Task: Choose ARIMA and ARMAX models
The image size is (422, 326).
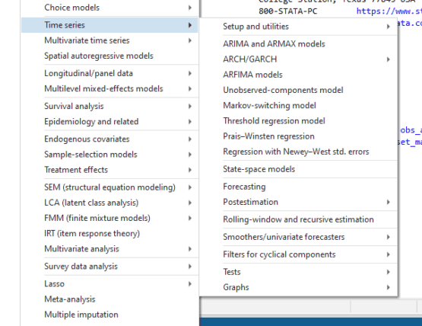Action: click(299, 44)
